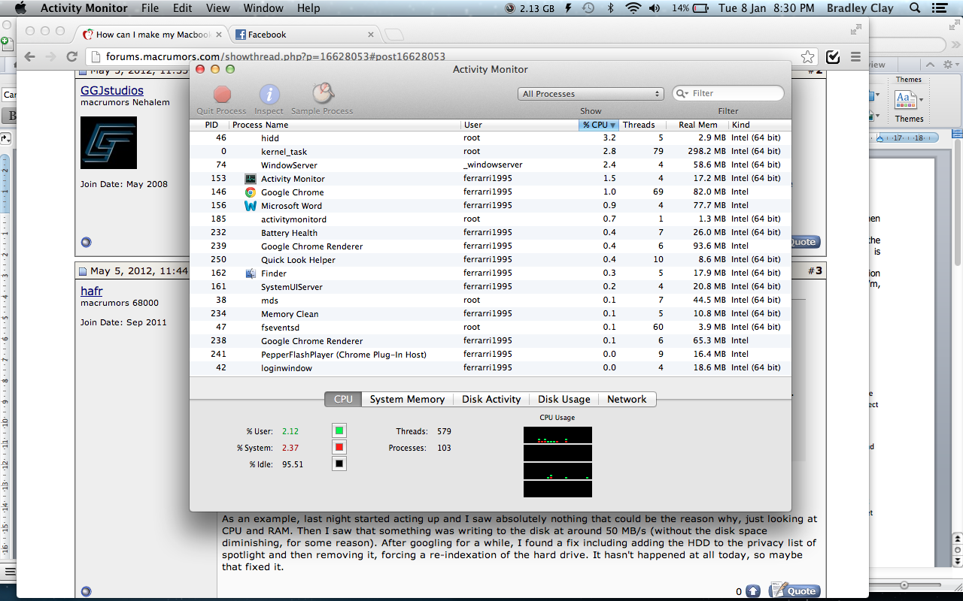Open the Wi-Fi status menu

(634, 8)
